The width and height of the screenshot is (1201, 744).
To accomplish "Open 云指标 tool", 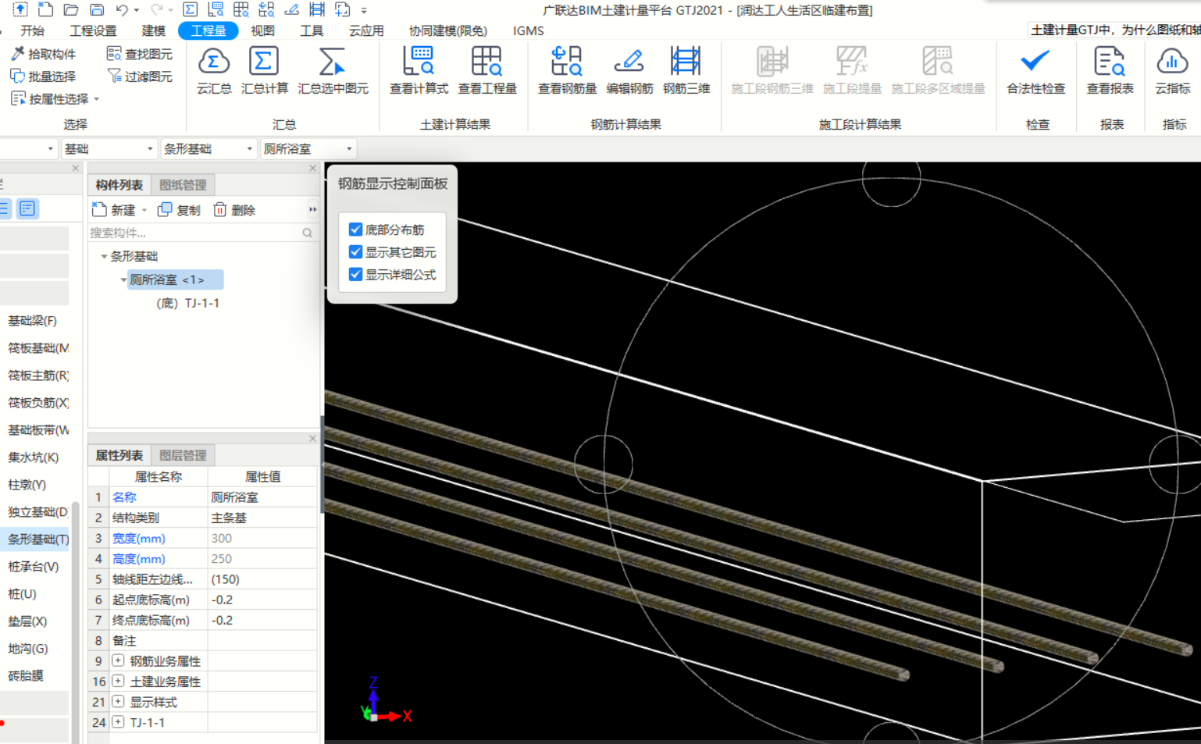I will (x=1172, y=70).
